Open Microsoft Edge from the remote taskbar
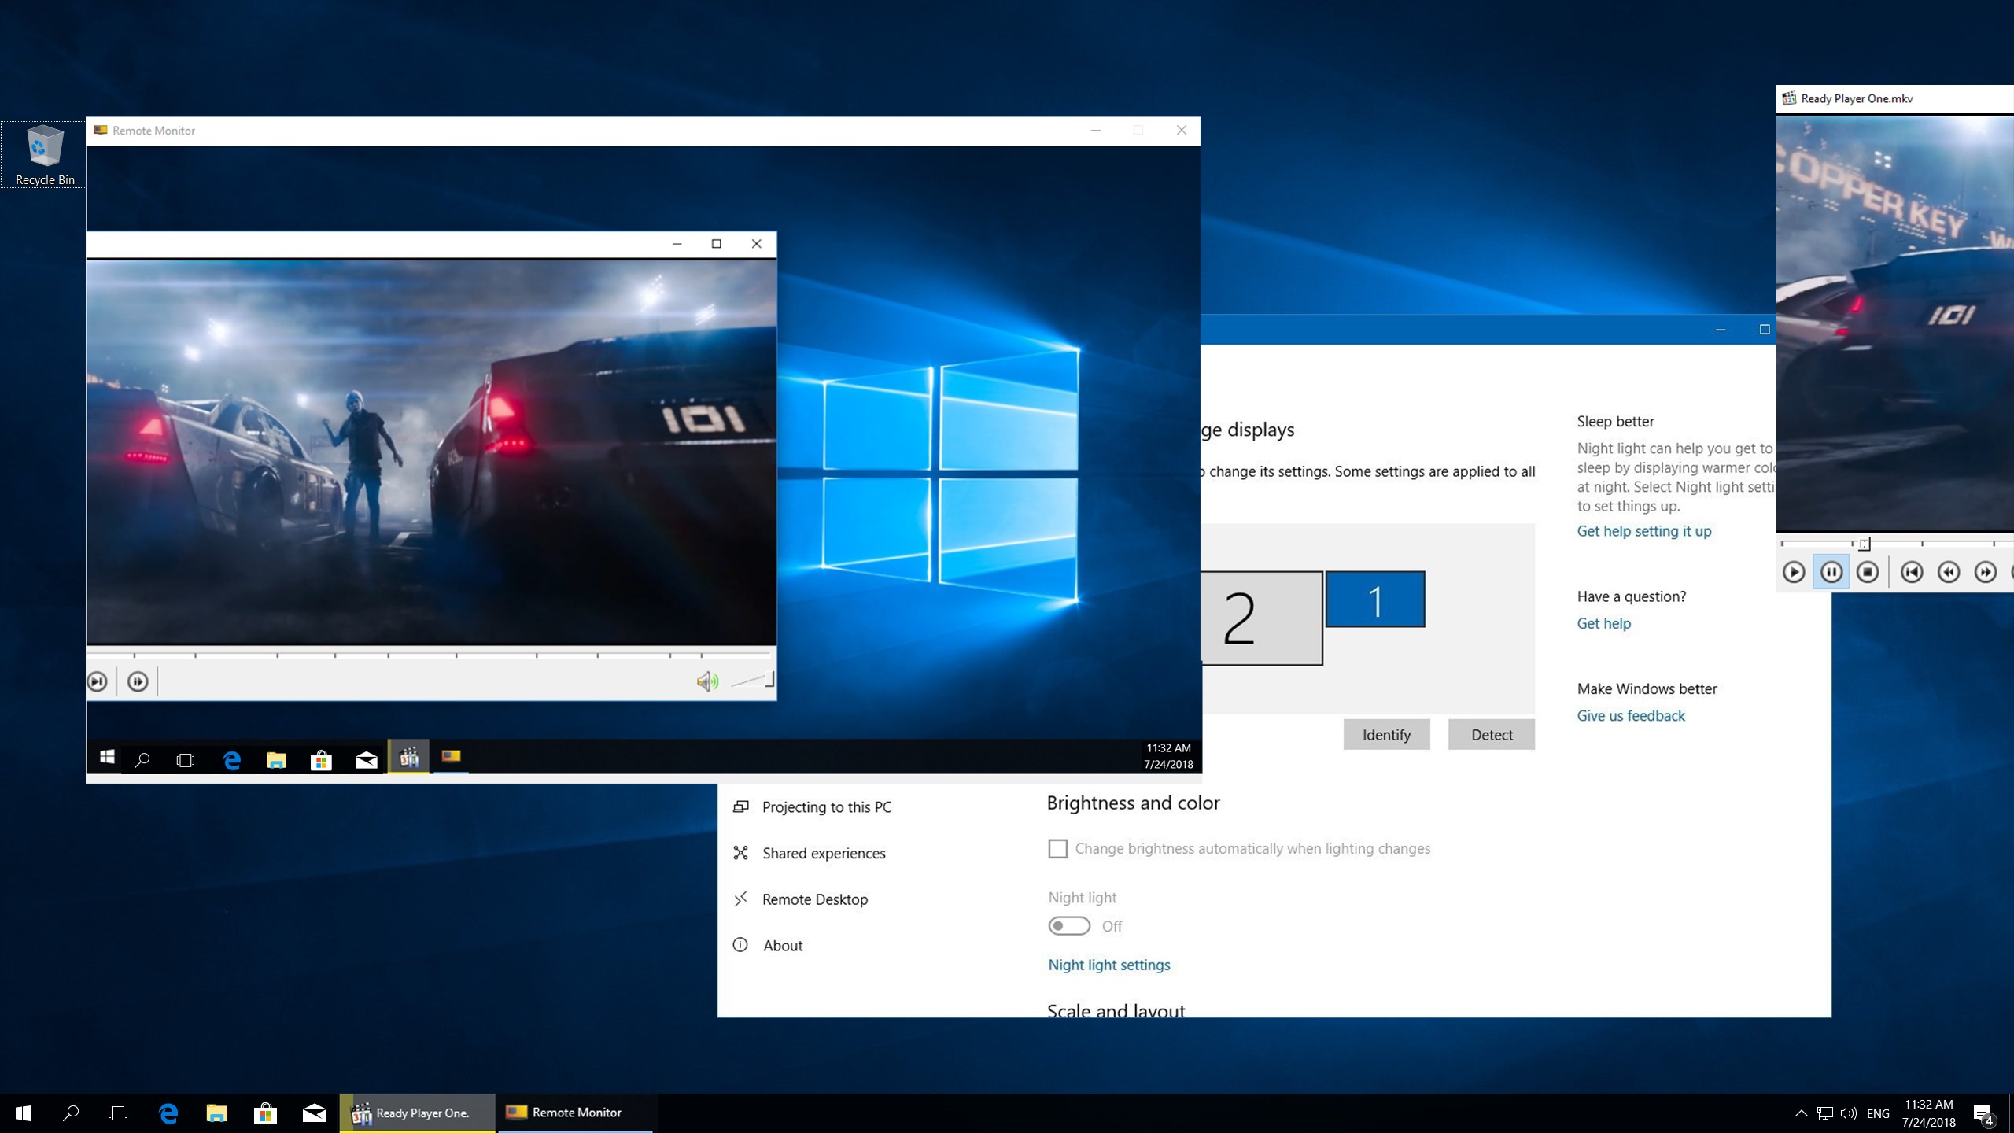The image size is (2014, 1133). 231,758
